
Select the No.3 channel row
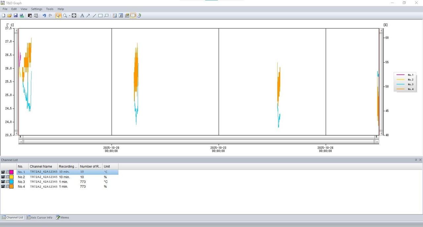click(66, 182)
